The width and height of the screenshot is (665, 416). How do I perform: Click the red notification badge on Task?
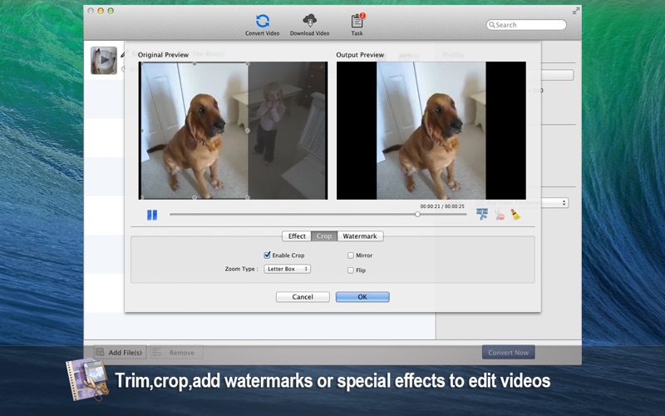[362, 16]
